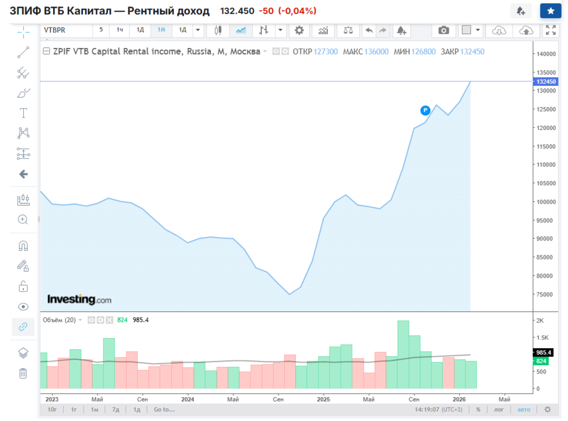Open the layout dropdown arrow
The width and height of the screenshot is (568, 421).
pos(478,30)
